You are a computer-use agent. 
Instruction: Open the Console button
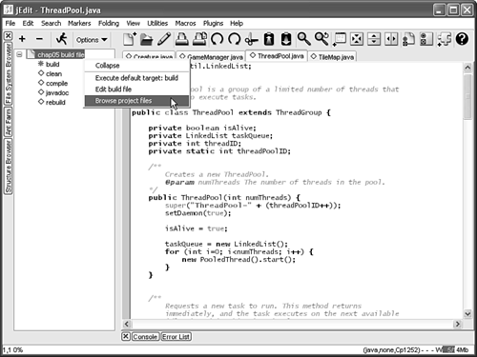pyautogui.click(x=145, y=337)
